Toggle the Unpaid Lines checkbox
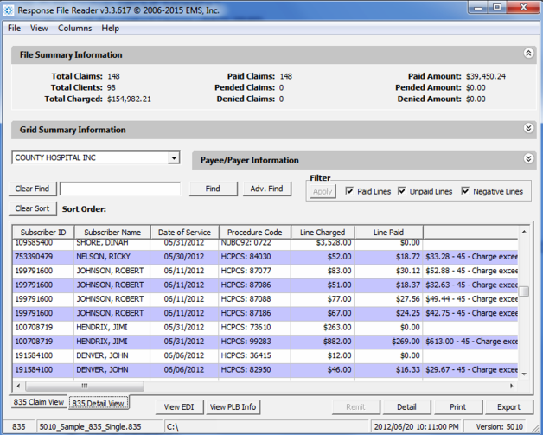This screenshot has width=543, height=435. pos(401,191)
